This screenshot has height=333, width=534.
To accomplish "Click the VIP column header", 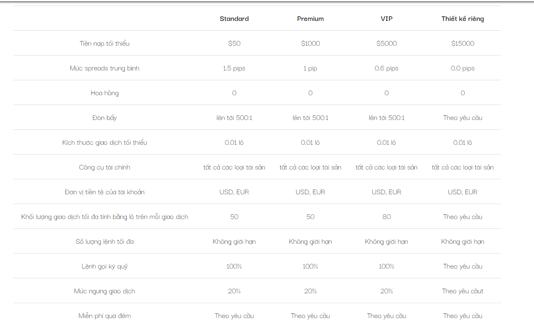I will tap(386, 19).
